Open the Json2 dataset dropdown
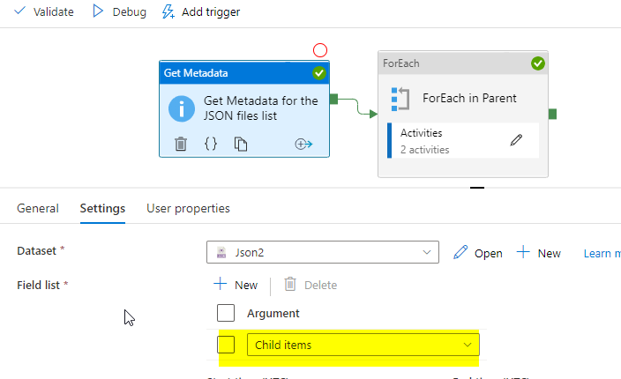This screenshot has height=379, width=621. tap(322, 252)
